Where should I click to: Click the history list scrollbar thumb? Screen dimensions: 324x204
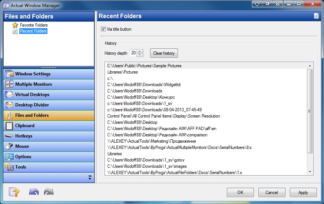pos(310,111)
